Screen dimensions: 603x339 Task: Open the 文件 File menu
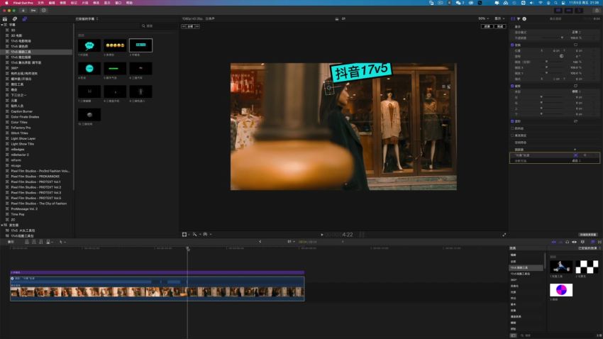tap(40, 3)
